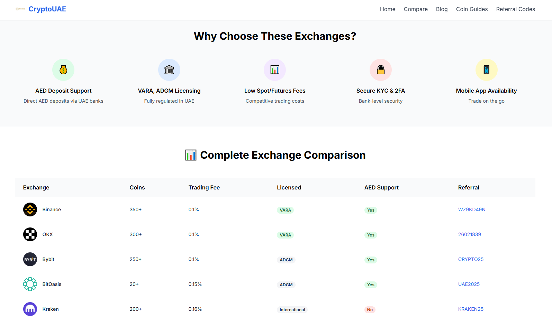Click the Referral column header

[x=469, y=187]
